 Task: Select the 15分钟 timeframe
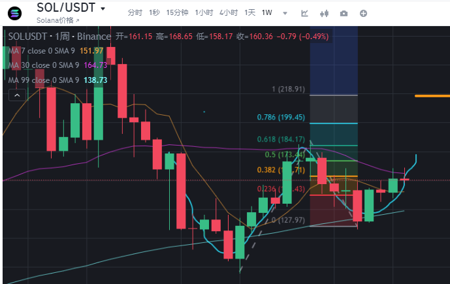point(176,13)
